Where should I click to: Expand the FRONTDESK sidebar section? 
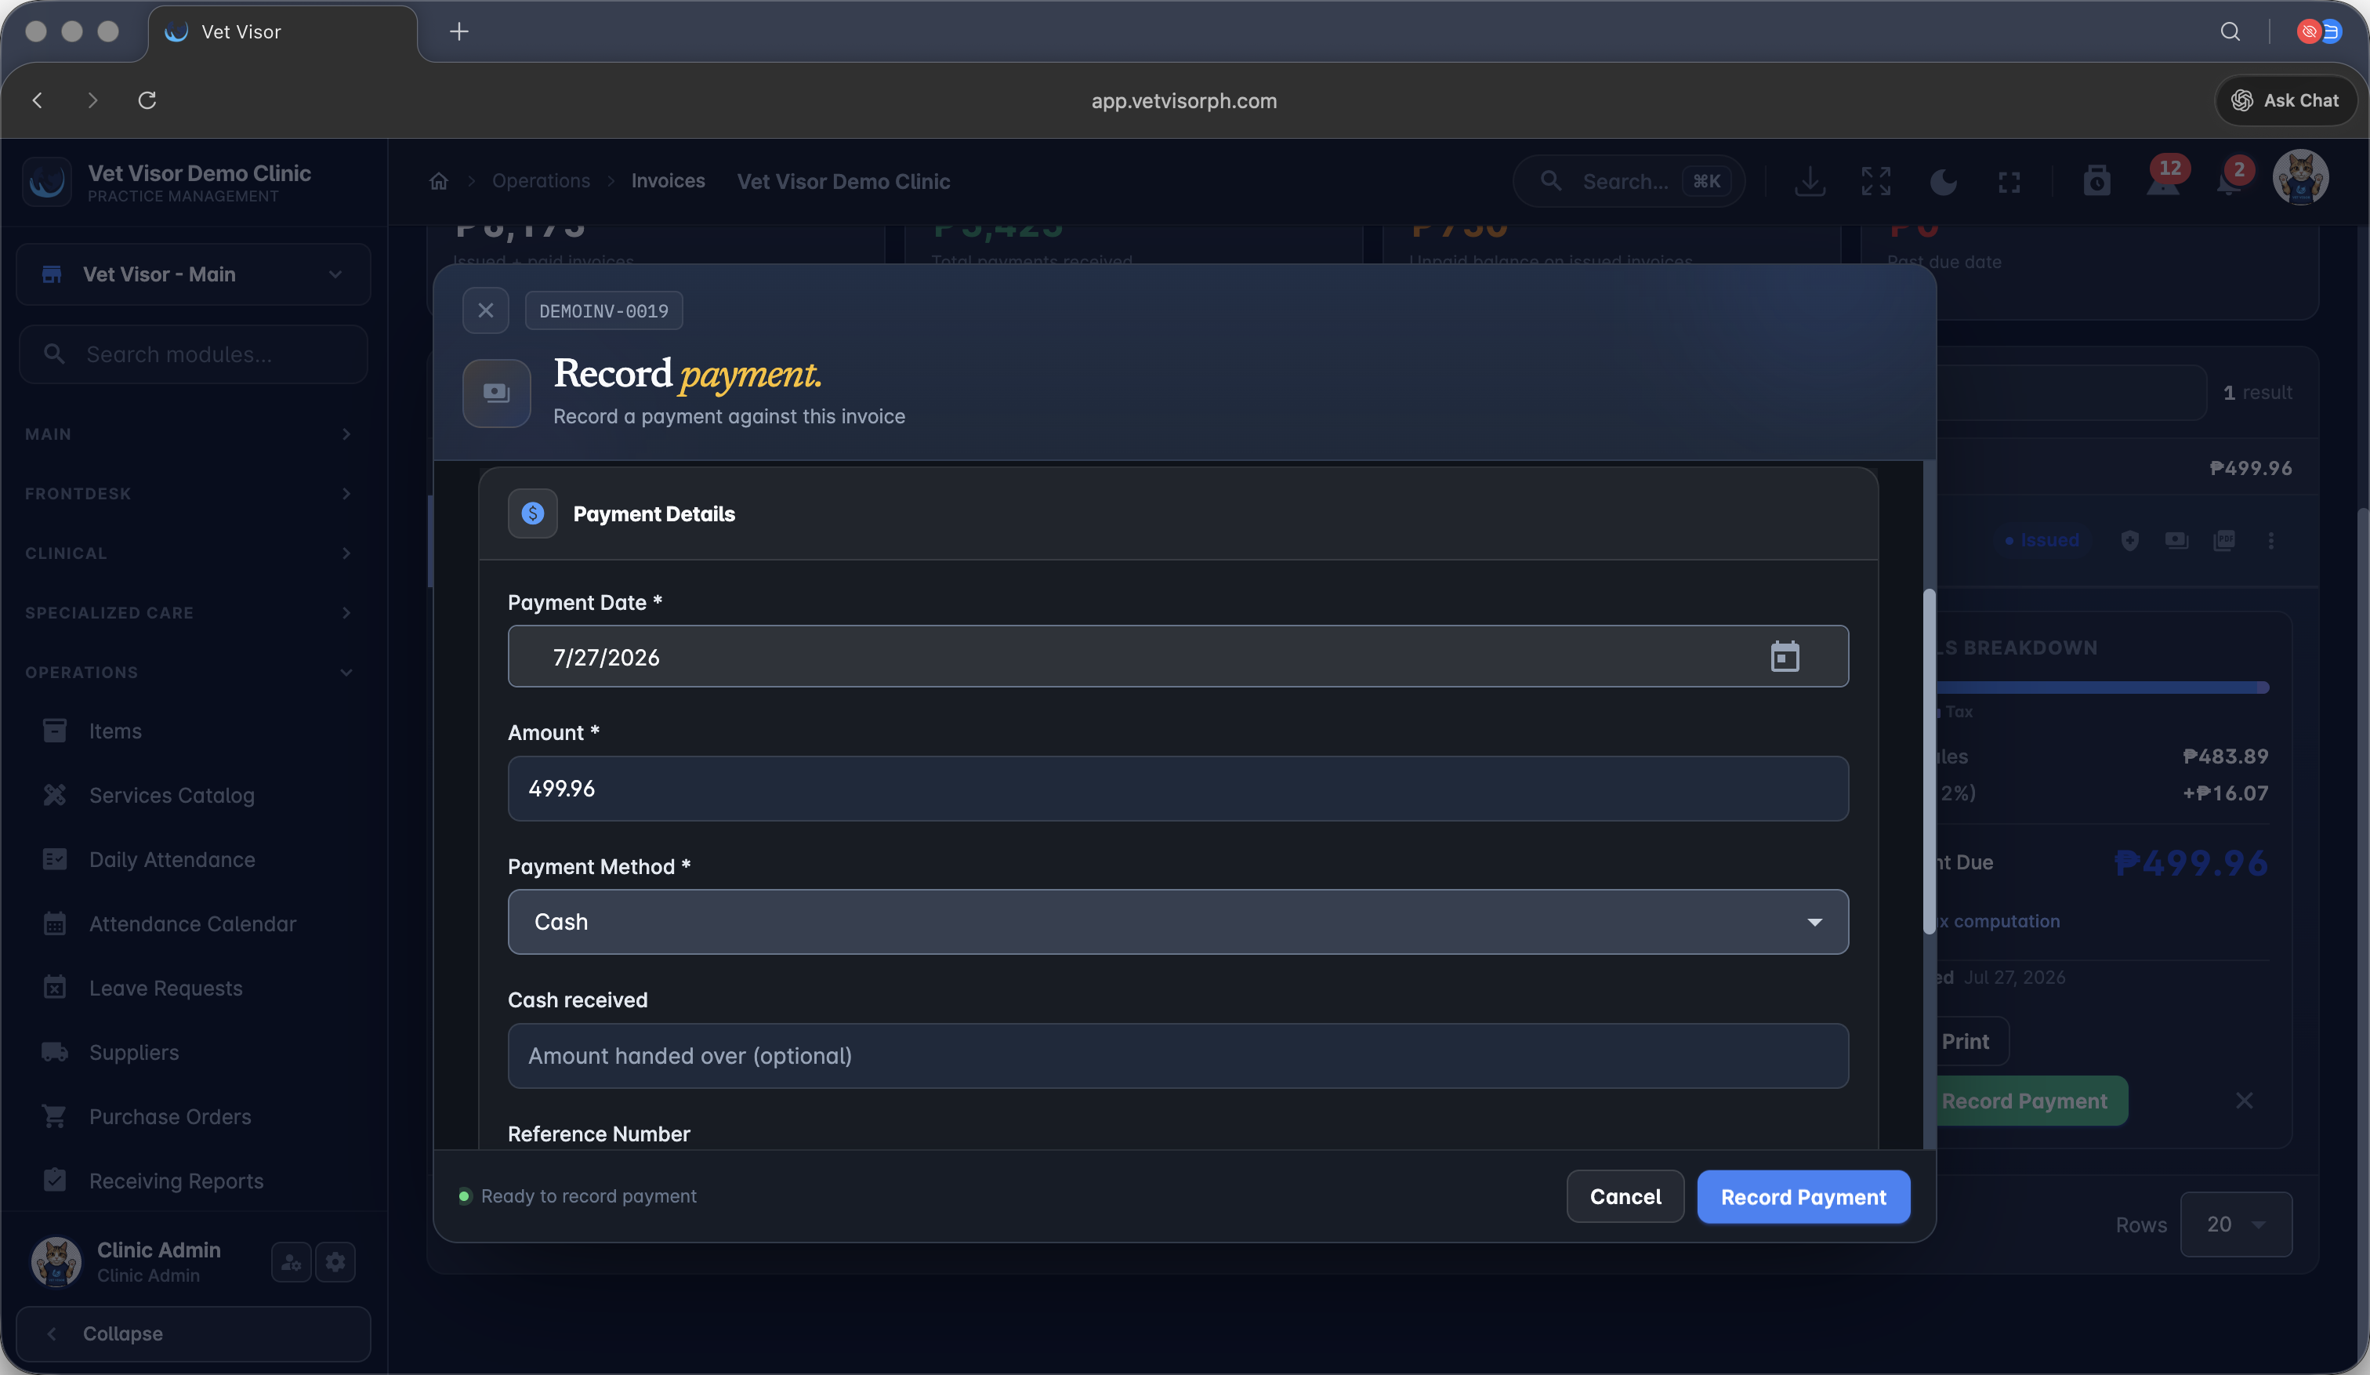pos(188,494)
